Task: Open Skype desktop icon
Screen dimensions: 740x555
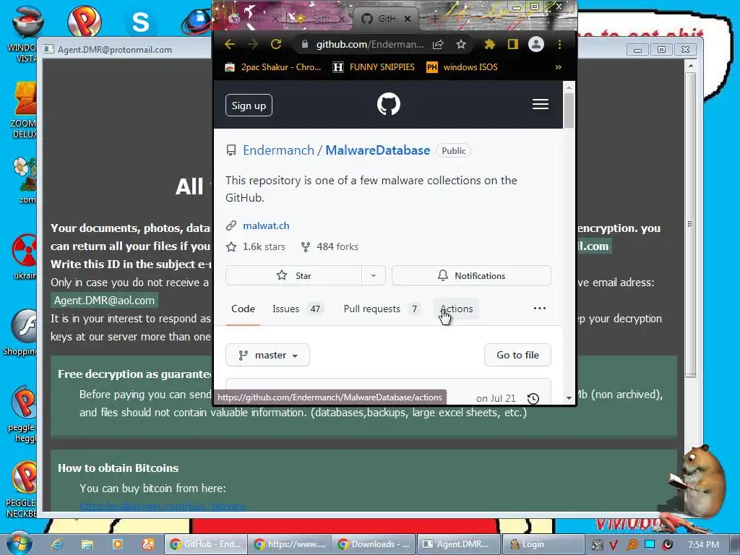Action: pos(140,22)
